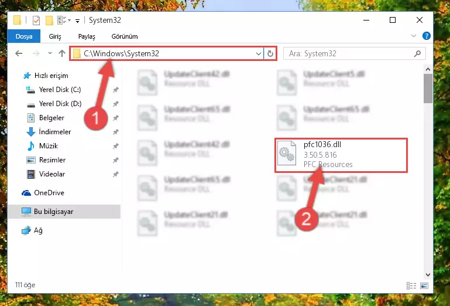Click the scrollbar down arrow

[x=428, y=275]
